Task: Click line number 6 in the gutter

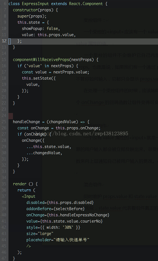Action: pos(5,4)
